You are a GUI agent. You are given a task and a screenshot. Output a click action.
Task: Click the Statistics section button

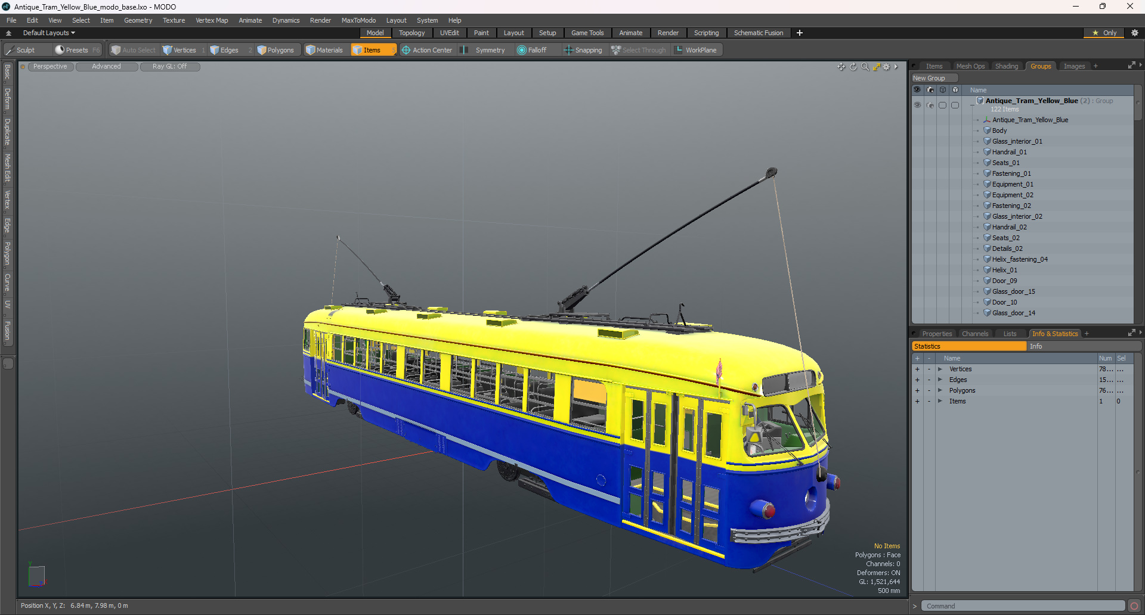click(969, 346)
